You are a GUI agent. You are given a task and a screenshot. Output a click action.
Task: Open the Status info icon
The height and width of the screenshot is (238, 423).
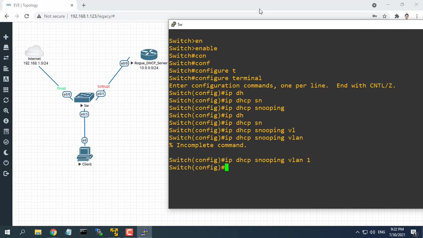coord(6,121)
